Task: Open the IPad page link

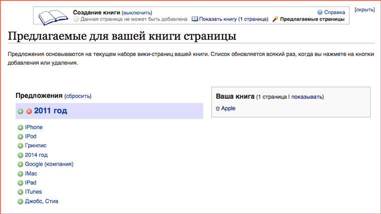Action: tap(31, 182)
